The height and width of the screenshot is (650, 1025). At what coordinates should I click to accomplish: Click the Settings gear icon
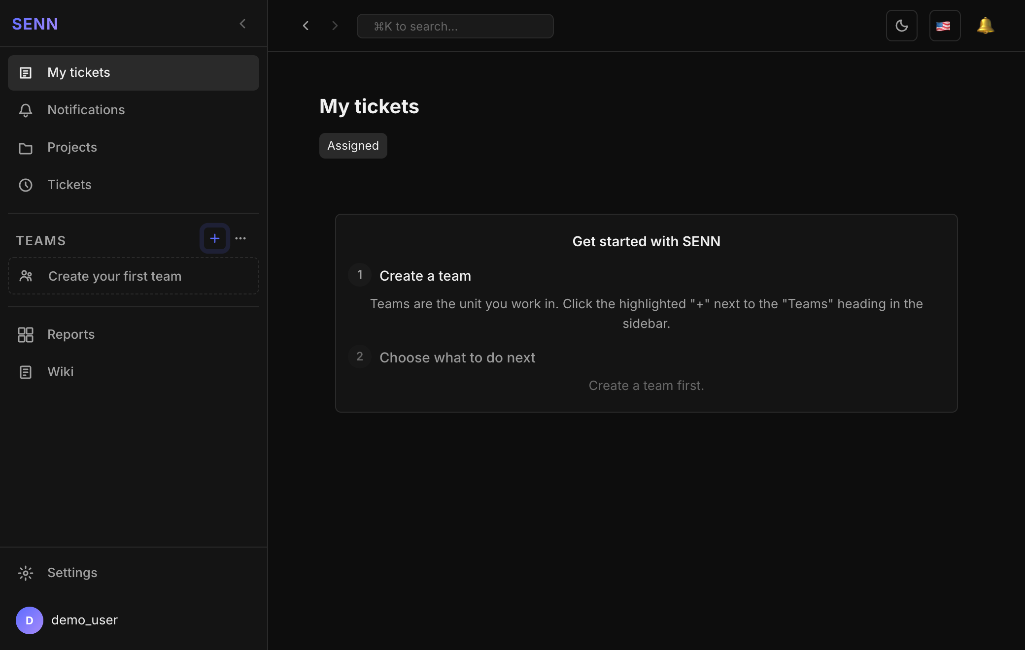click(26, 573)
